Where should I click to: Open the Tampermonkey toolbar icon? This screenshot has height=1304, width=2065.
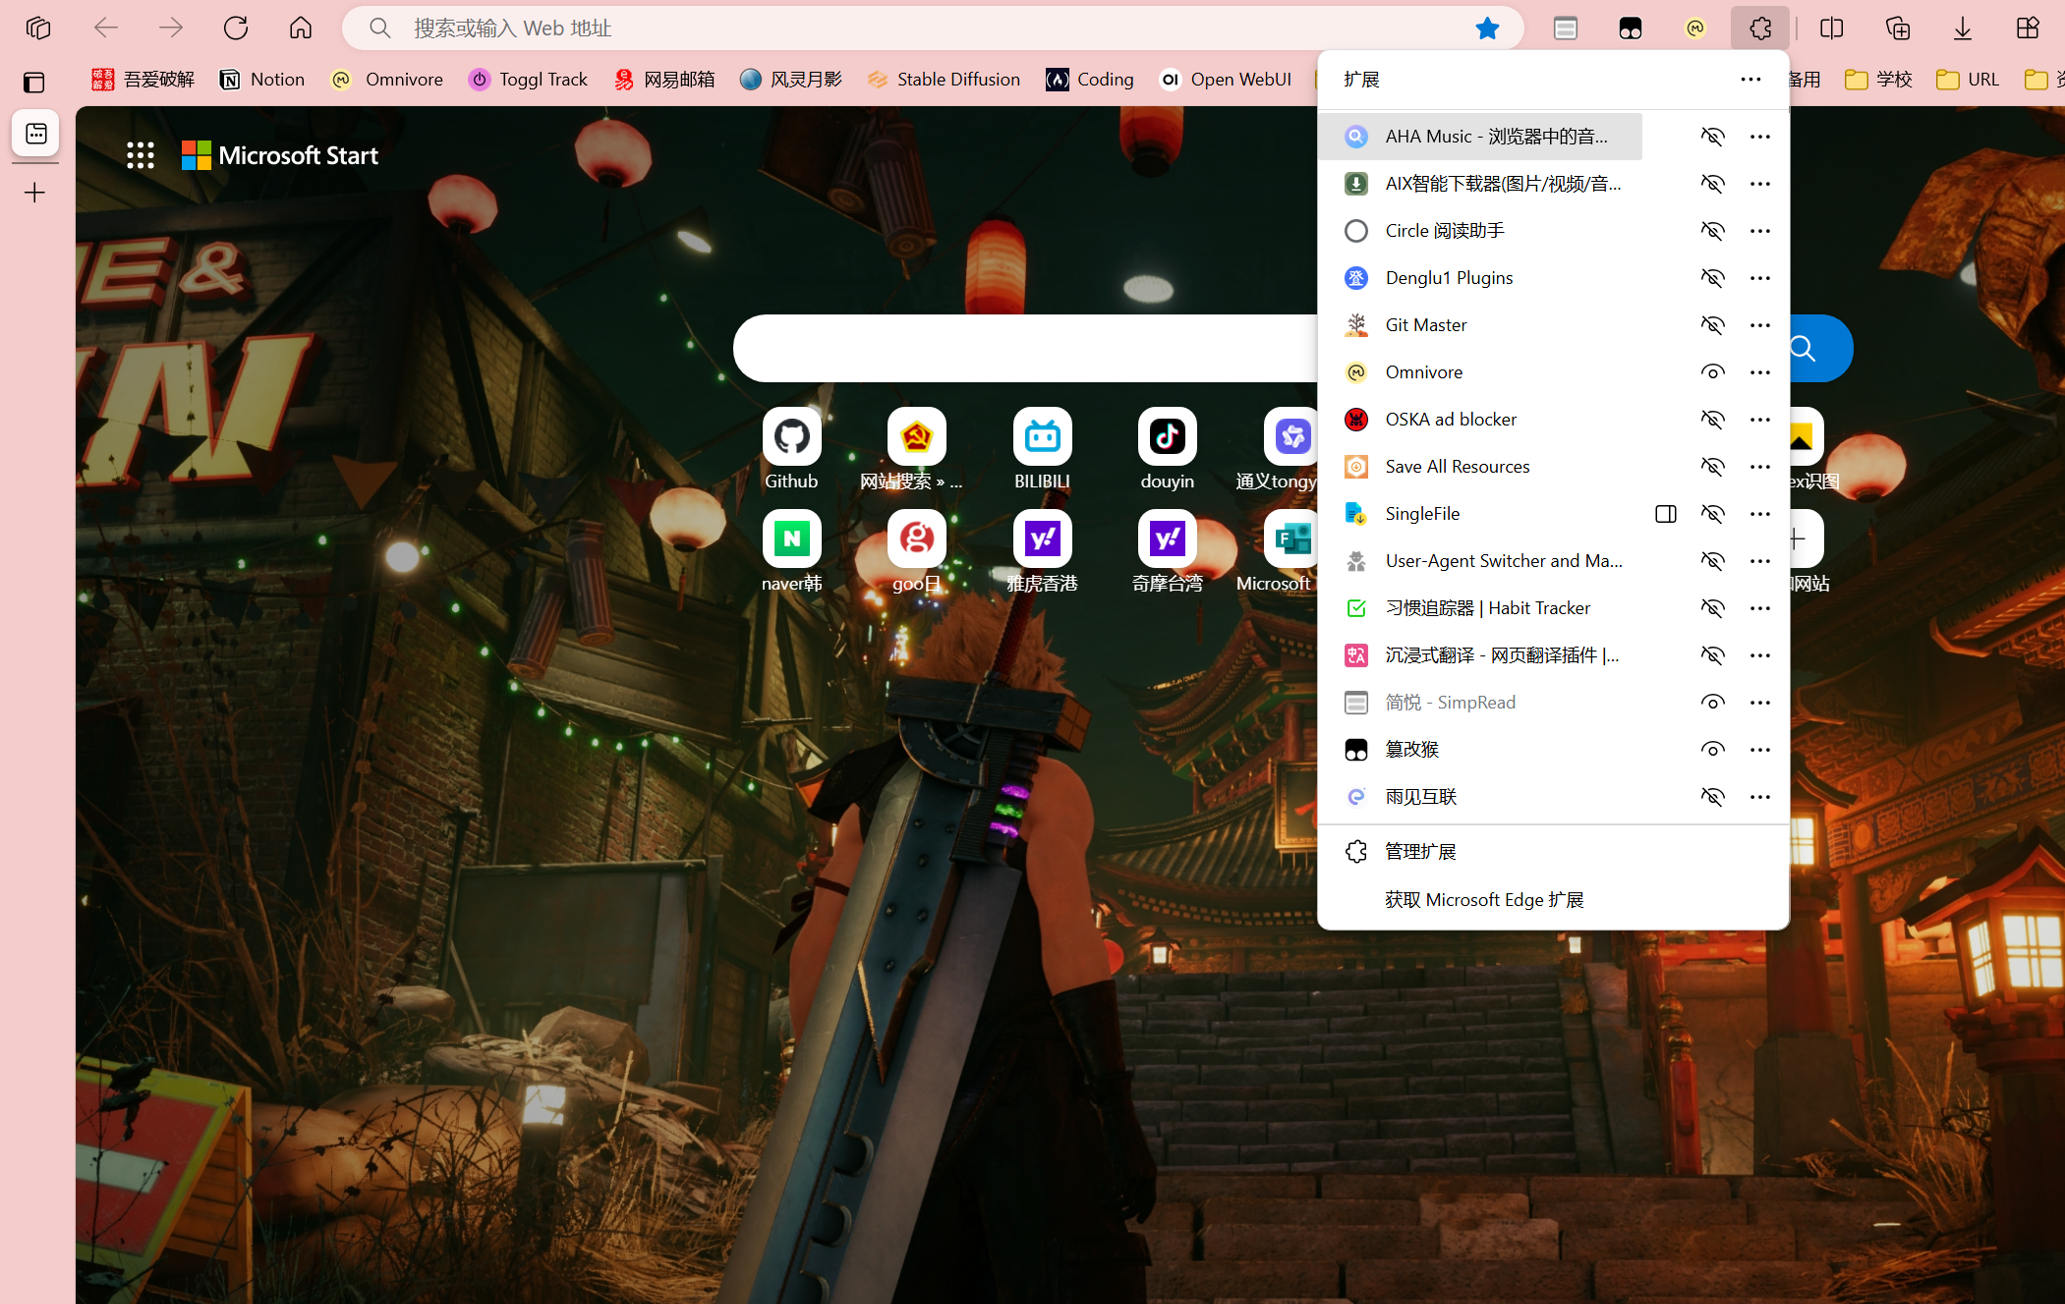1630,28
